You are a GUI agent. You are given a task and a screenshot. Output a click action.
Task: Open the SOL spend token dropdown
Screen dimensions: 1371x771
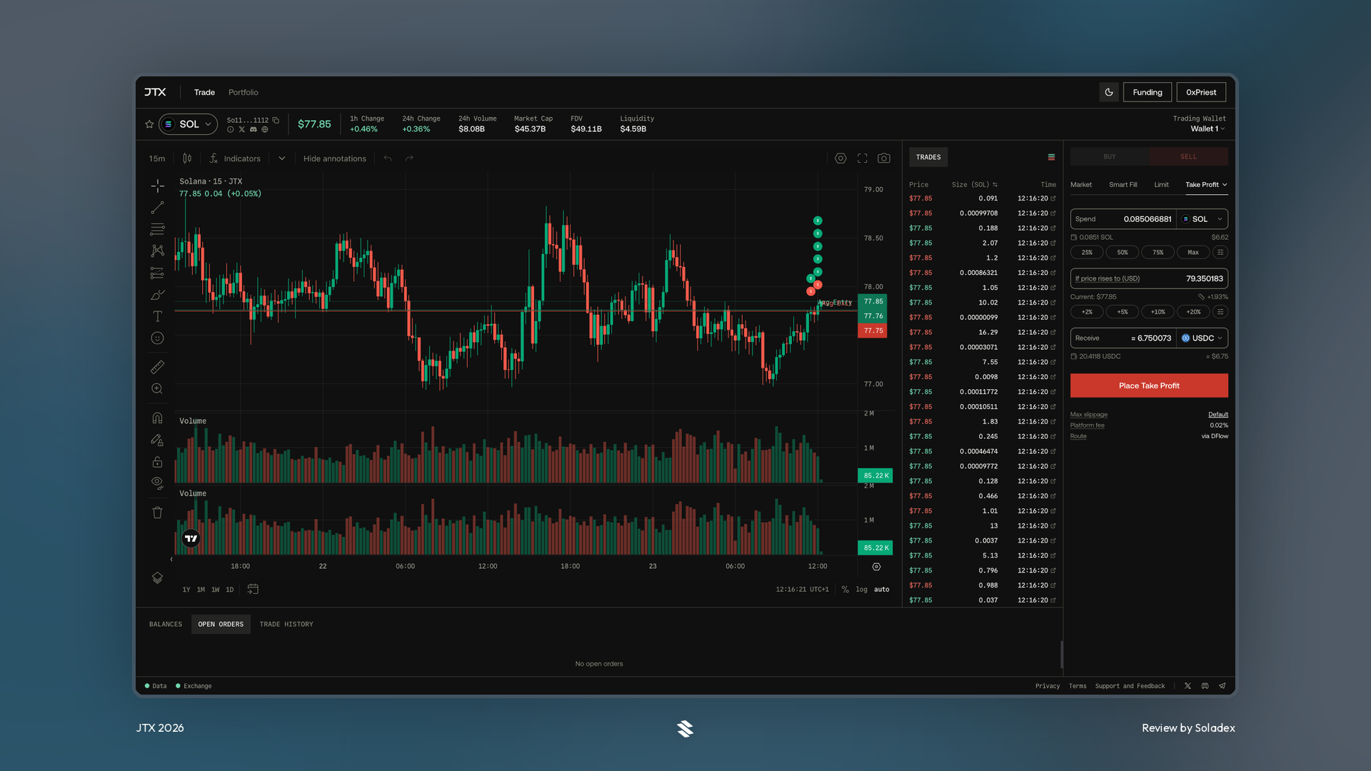point(1202,219)
